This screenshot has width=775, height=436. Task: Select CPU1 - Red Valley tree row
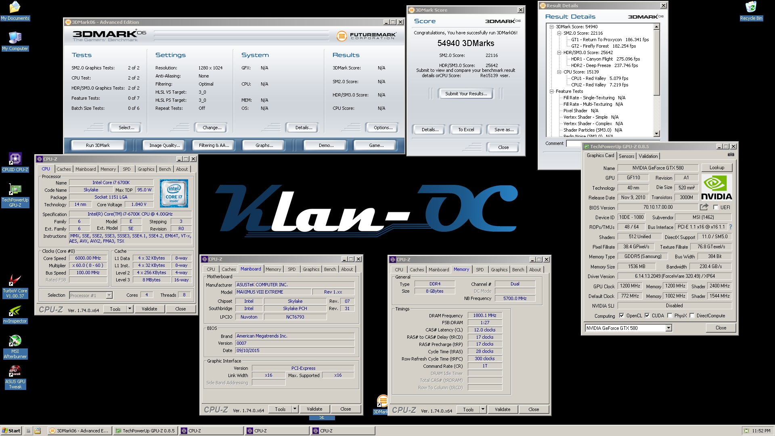pos(599,78)
